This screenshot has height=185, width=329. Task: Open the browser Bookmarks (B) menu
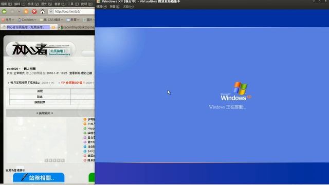(x=60, y=4)
